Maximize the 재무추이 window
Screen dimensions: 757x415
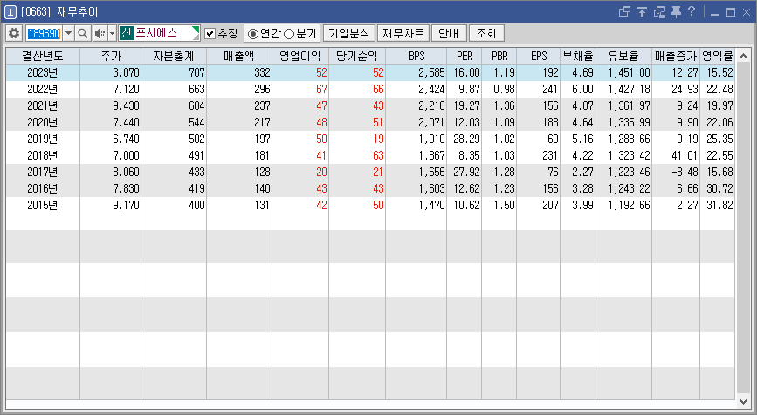pos(731,12)
